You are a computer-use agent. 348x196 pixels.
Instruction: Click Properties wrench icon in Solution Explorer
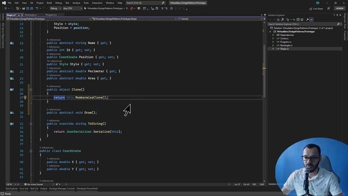pyautogui.click(x=307, y=20)
